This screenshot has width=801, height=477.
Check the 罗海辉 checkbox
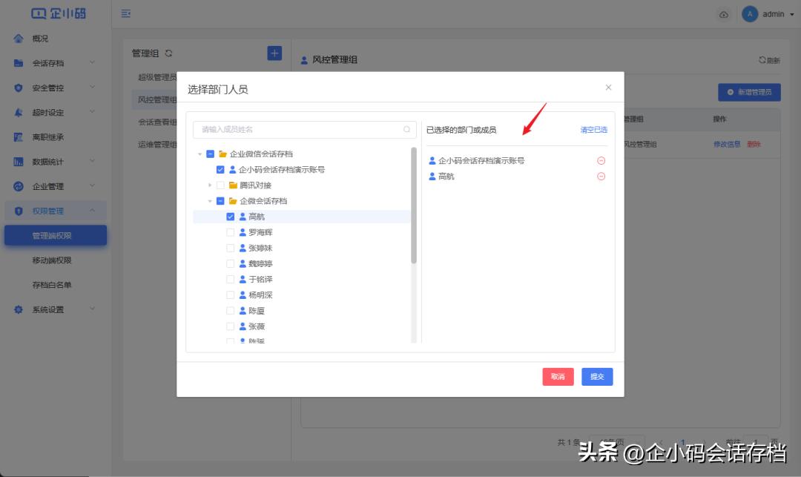230,231
